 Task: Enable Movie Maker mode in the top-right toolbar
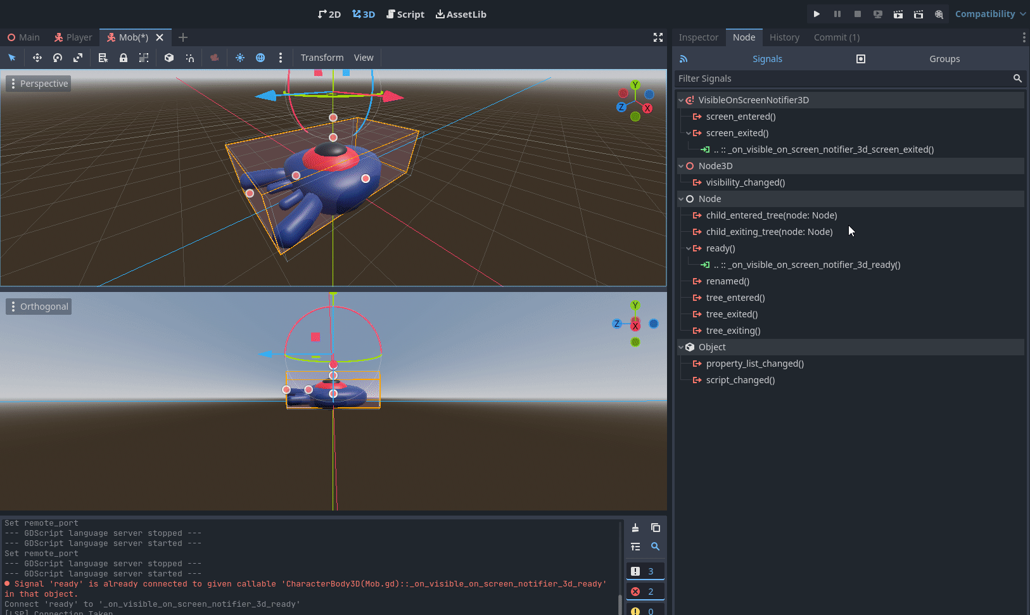click(939, 14)
